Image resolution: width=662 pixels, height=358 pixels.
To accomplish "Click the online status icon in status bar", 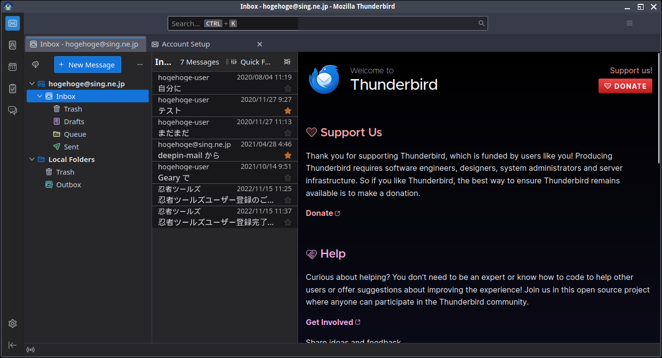I will point(31,350).
